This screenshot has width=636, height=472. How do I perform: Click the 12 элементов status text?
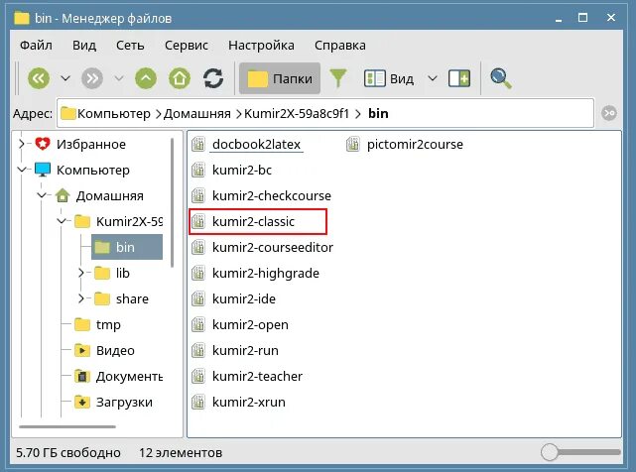181,452
